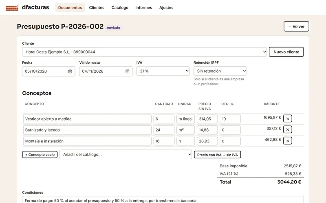Remove the Vestidor abierto a medida row
The width and height of the screenshot is (326, 203).
pyautogui.click(x=288, y=119)
